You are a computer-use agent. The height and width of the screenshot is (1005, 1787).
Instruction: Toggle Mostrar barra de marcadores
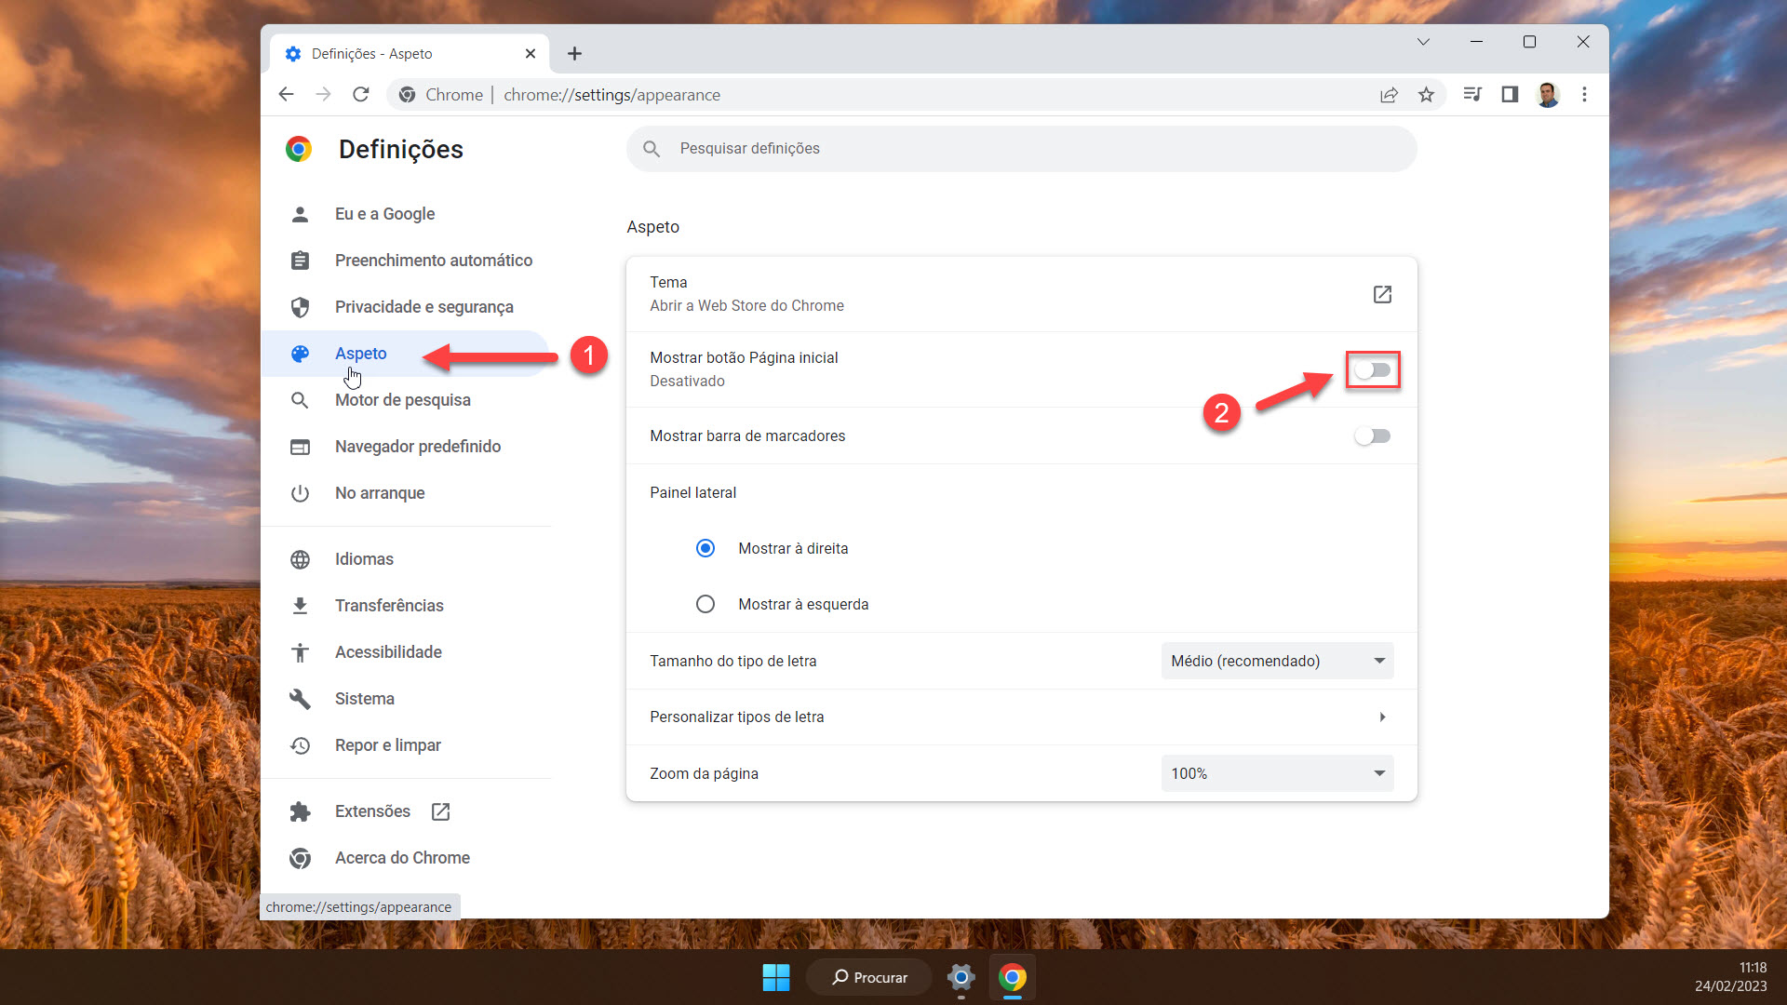pyautogui.click(x=1372, y=436)
